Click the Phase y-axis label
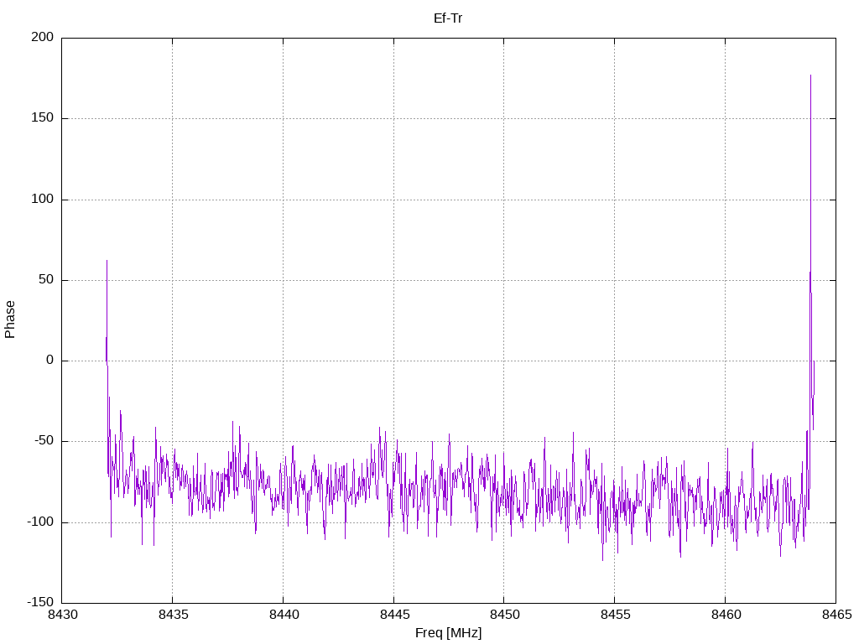The height and width of the screenshot is (644, 859). [x=10, y=319]
